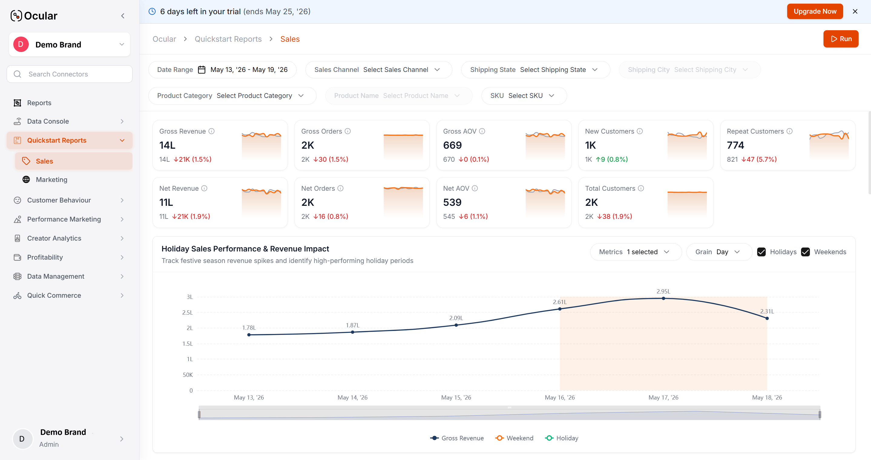Click the Net Revenue info icon

(204, 188)
